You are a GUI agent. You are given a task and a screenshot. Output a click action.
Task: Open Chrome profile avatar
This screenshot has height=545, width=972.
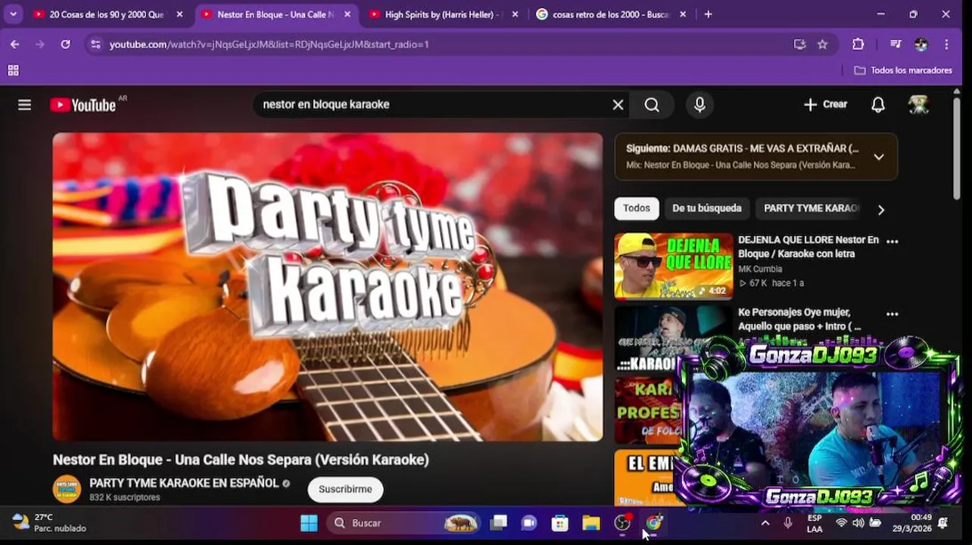(x=921, y=45)
